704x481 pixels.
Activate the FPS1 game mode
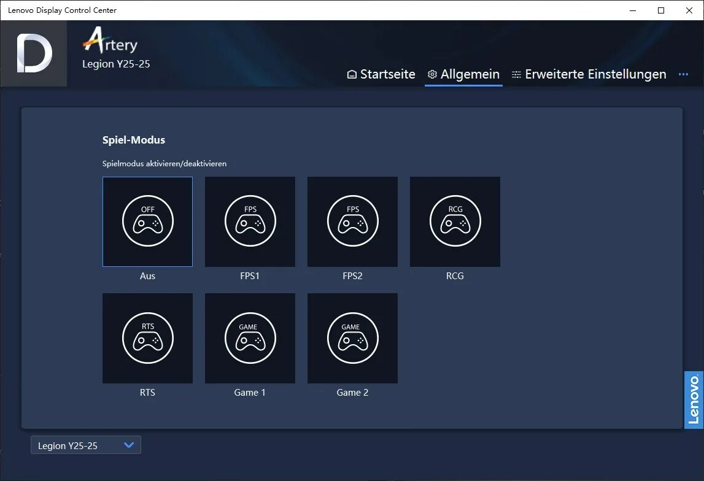(x=250, y=221)
